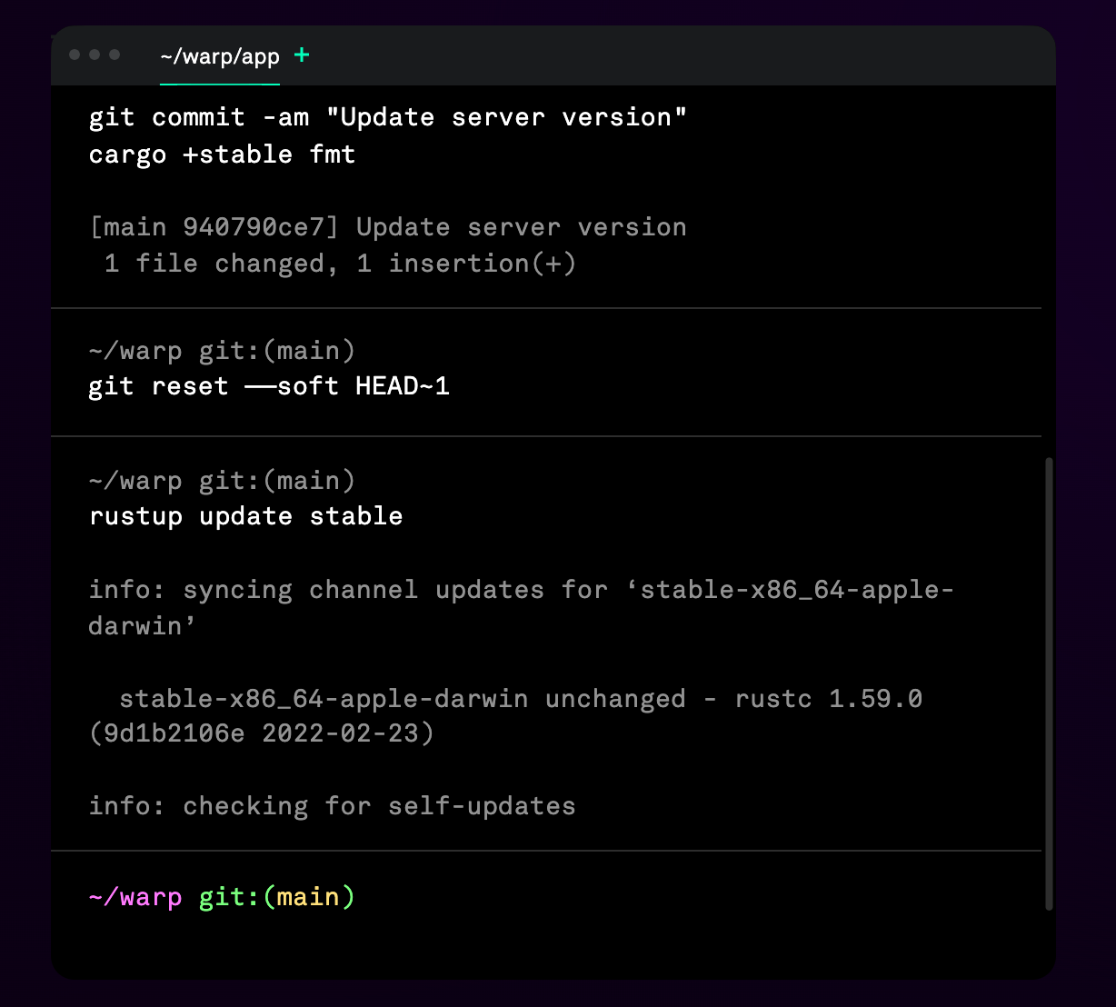Select the rustup update stable command
The width and height of the screenshot is (1116, 1007).
point(245,516)
